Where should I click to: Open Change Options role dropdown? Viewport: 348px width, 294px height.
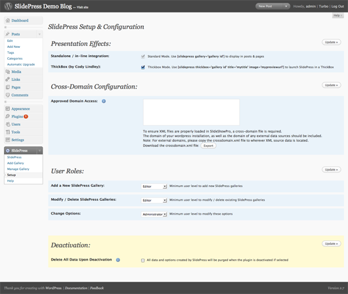click(154, 215)
